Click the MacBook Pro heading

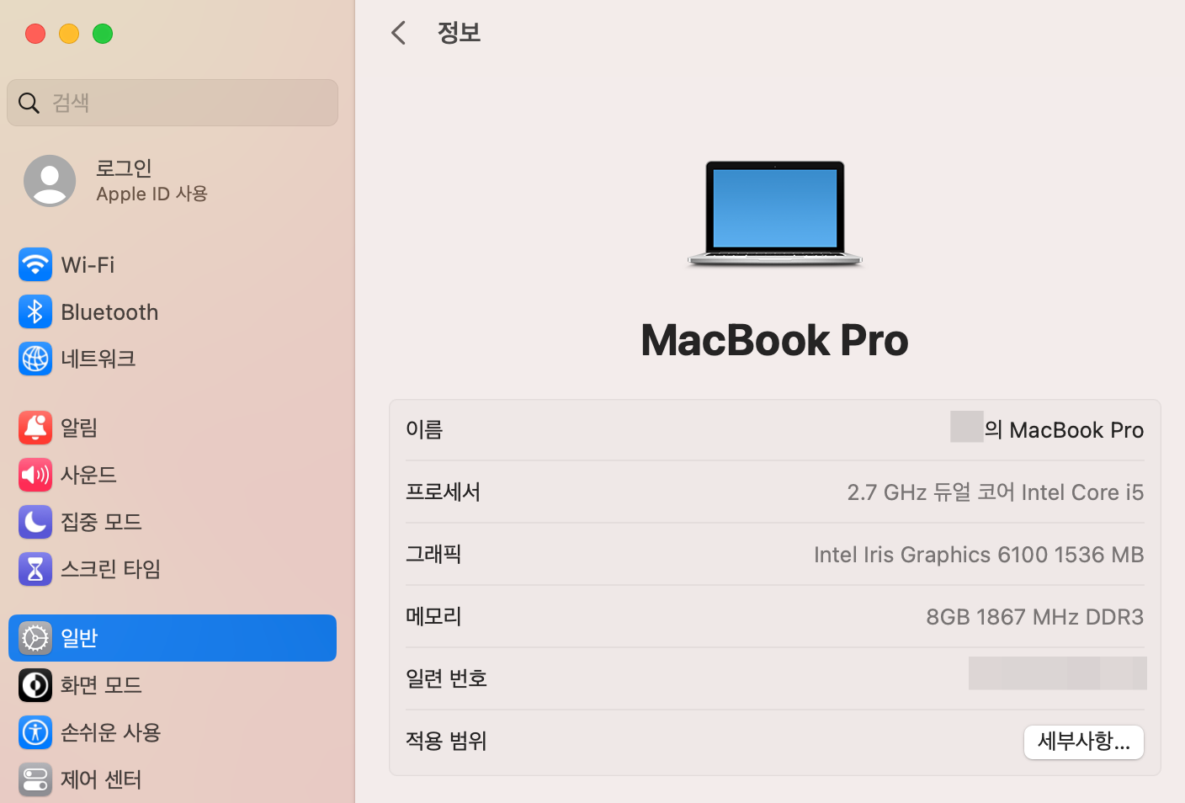click(x=774, y=341)
